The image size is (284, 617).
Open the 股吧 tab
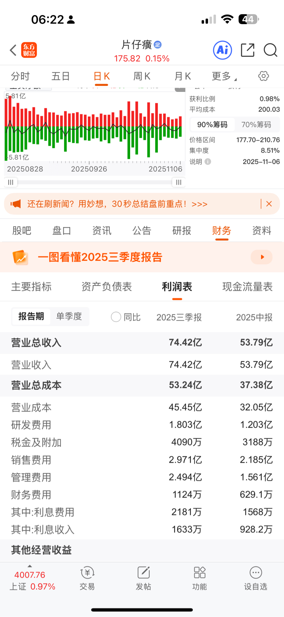point(22,230)
